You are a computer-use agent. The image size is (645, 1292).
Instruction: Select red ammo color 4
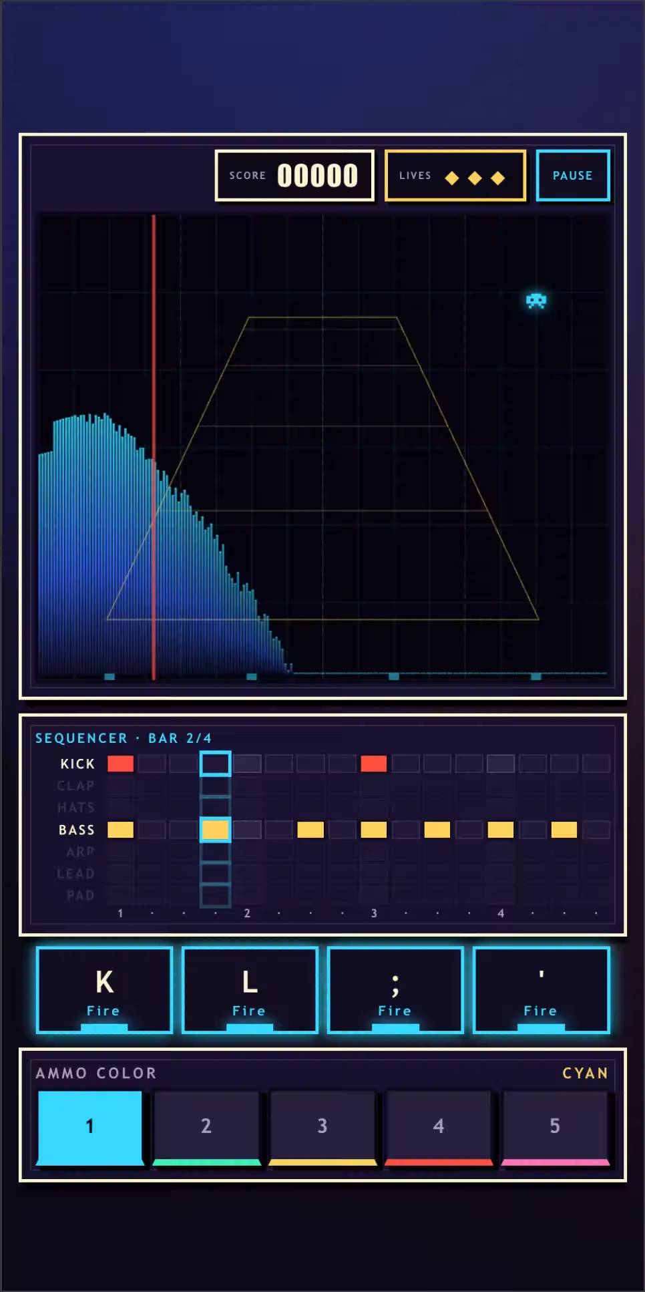point(439,1128)
